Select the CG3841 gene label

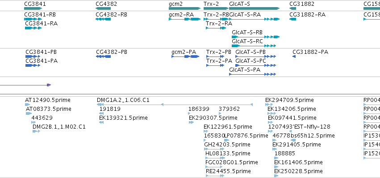pyautogui.click(x=35, y=4)
